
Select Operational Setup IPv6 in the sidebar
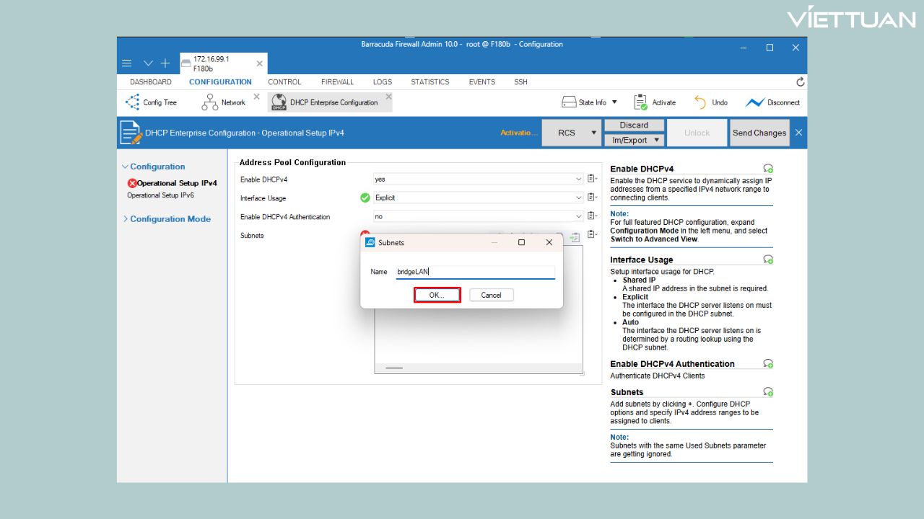160,195
